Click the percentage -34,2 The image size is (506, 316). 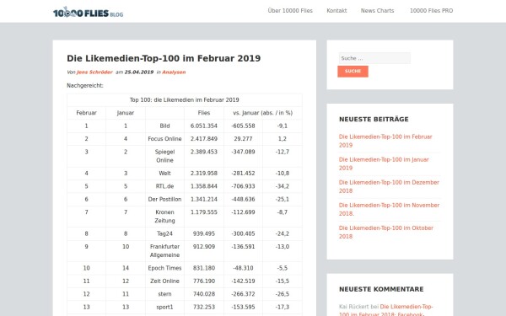click(x=283, y=186)
